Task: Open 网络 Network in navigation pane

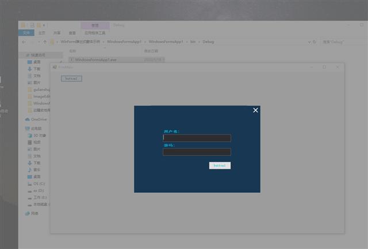Action: pos(34,213)
